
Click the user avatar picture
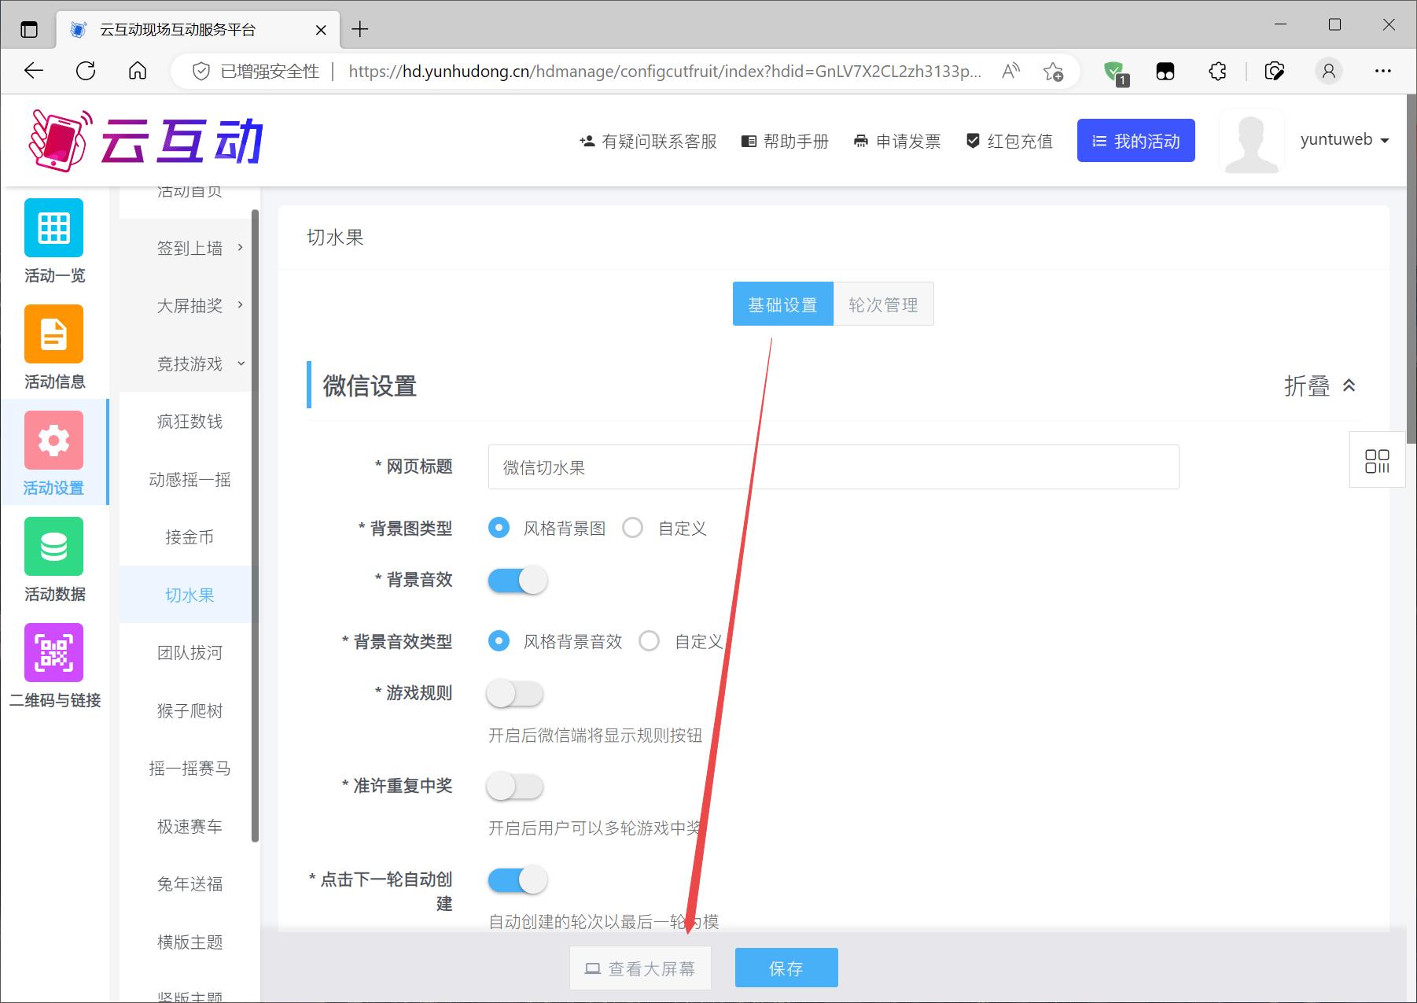pyautogui.click(x=1251, y=142)
